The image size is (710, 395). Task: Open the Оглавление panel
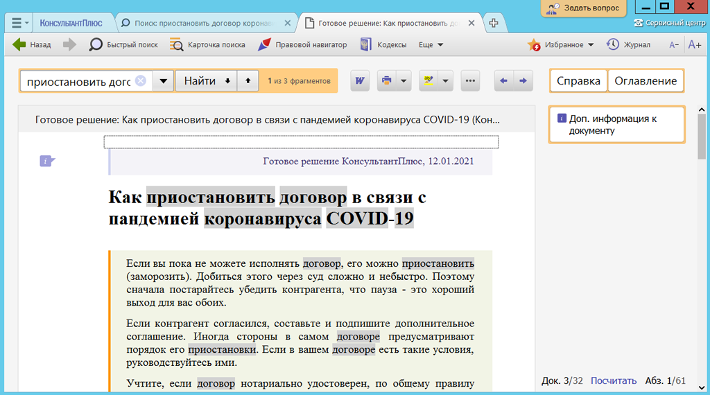[646, 81]
